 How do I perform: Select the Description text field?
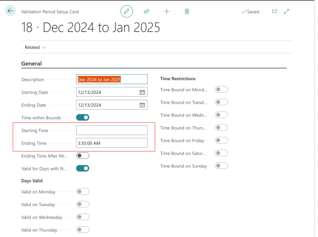112,79
